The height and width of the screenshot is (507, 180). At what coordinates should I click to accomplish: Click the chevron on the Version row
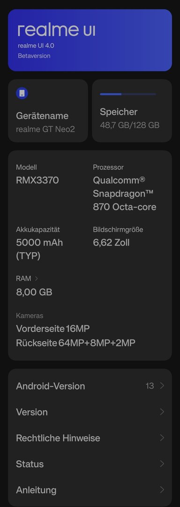coord(162,412)
